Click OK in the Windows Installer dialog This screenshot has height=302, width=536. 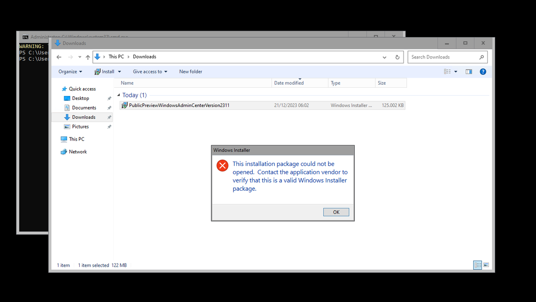click(x=336, y=212)
